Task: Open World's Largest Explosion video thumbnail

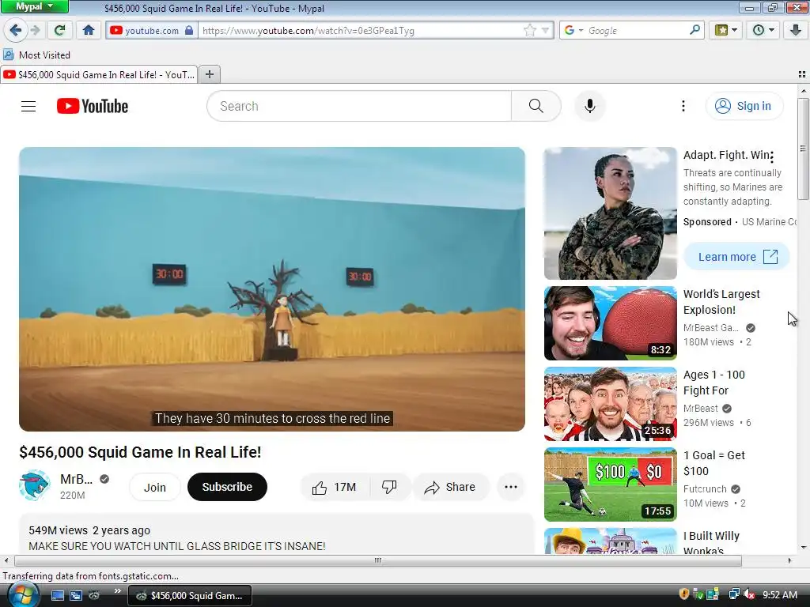Action: point(611,323)
